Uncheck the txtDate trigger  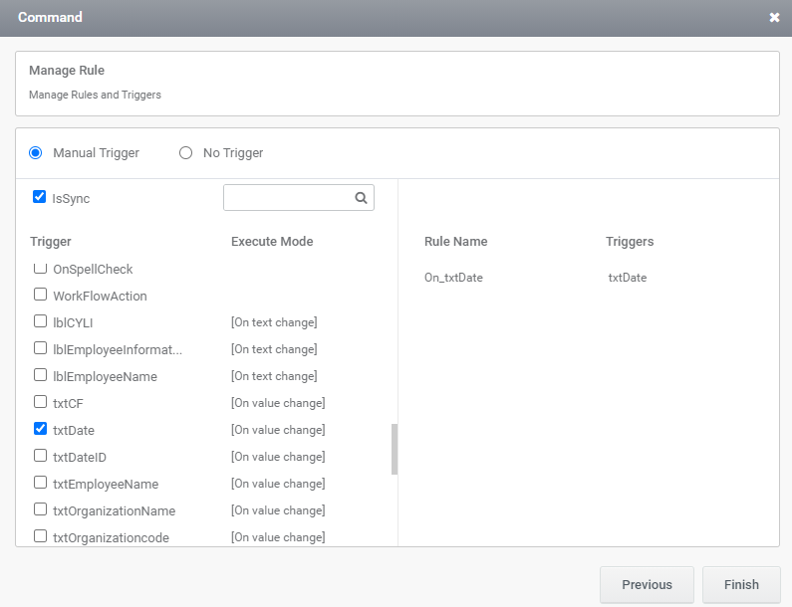[x=41, y=429]
